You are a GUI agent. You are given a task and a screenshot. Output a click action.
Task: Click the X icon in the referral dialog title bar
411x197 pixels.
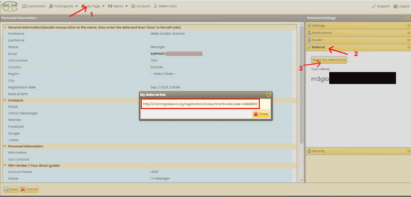tap(269, 95)
